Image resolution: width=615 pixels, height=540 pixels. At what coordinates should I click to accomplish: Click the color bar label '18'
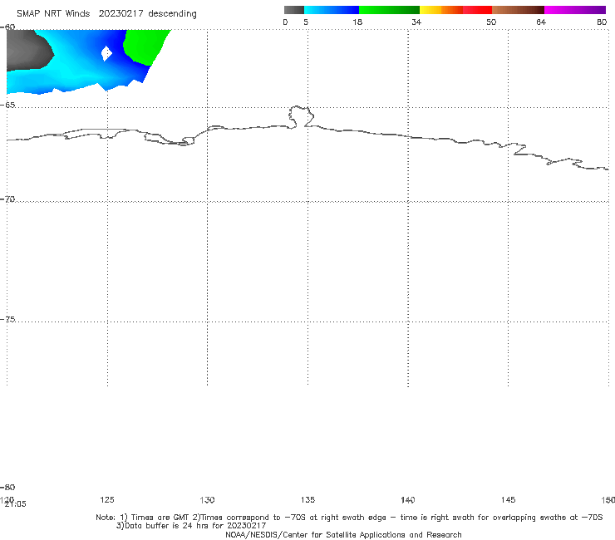click(x=357, y=22)
